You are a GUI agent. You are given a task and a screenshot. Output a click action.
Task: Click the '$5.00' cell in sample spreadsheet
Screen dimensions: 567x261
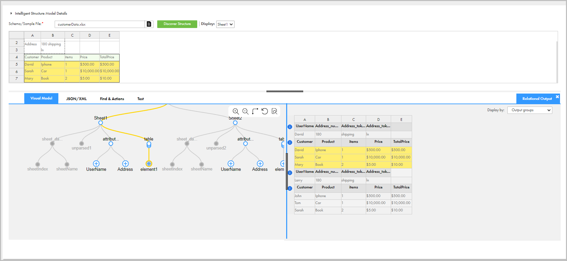click(90, 79)
